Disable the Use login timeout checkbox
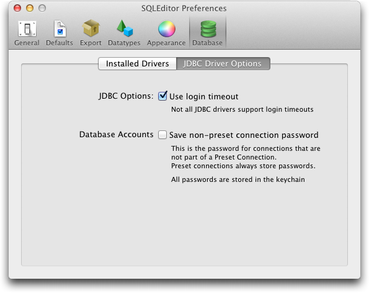This screenshot has height=293, width=369. coord(162,96)
